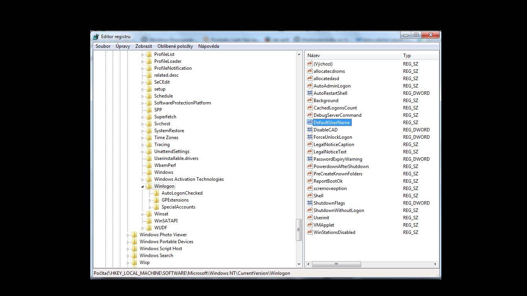Image resolution: width=527 pixels, height=296 pixels.
Task: Open the Nápověda menu
Action: [209, 46]
